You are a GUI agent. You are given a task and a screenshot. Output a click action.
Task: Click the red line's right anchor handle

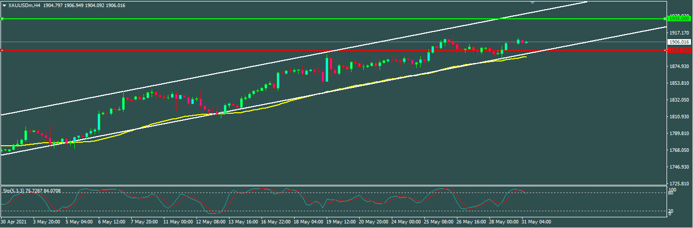click(x=665, y=50)
